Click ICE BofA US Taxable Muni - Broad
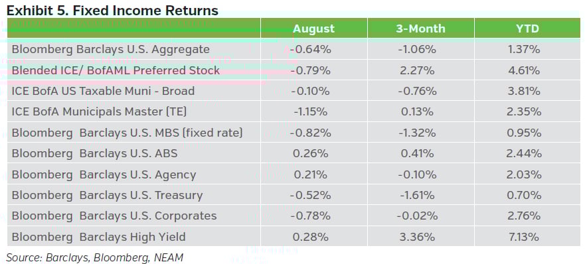Viewport: 587px width, 264px height. point(103,91)
